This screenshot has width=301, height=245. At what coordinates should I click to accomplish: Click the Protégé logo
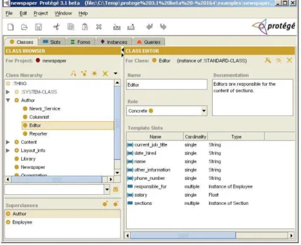point(274,27)
